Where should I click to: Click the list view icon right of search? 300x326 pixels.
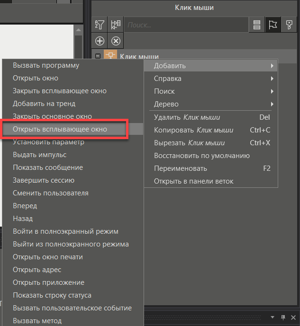tap(256, 25)
